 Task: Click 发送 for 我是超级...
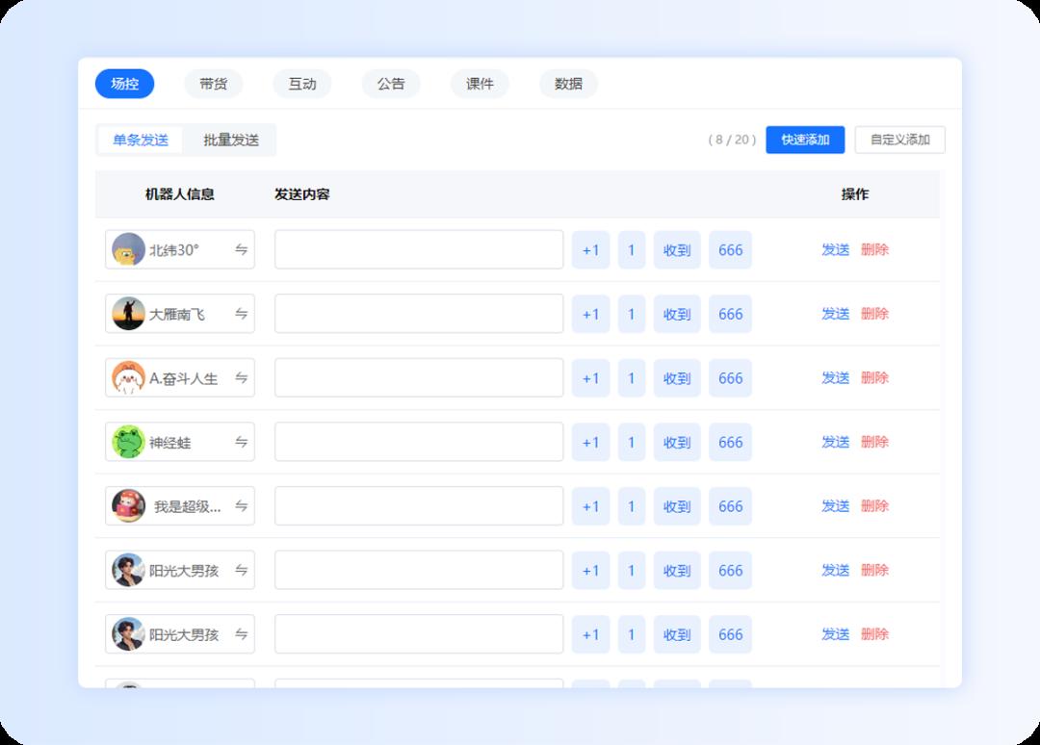[836, 506]
